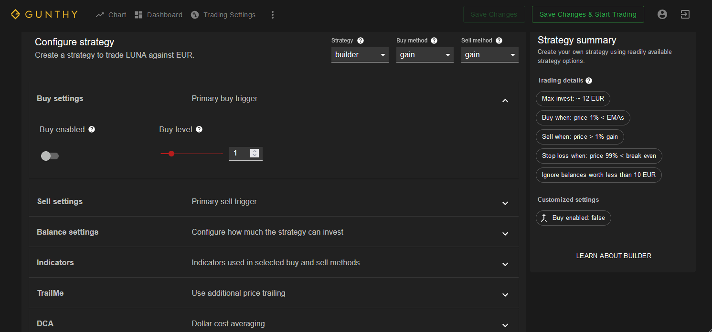The image size is (712, 332).
Task: Click the Customized settings label
Action: pyautogui.click(x=568, y=200)
